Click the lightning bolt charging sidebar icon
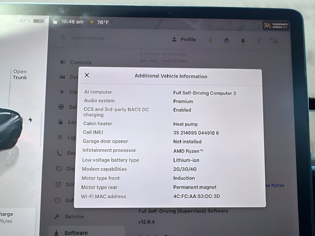This screenshot has width=315, height=236. pyautogui.click(x=62, y=92)
